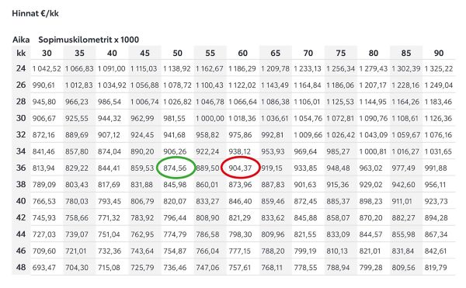Click the 36 month row label
The width and height of the screenshot is (466, 288).
(21, 168)
